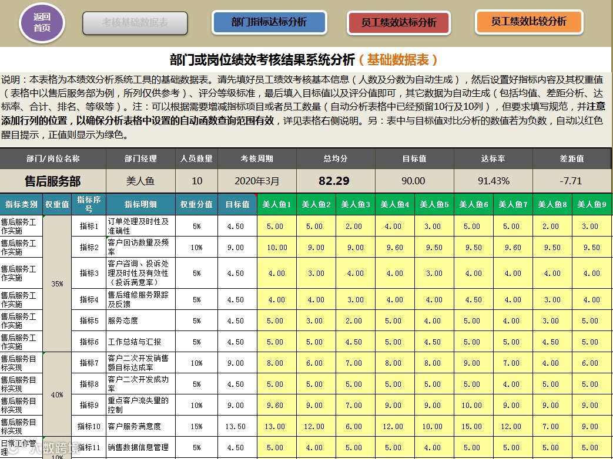Viewport: 613px width, 459px height.
Task: Open 员工绩效达标分析 red button
Action: [x=398, y=23]
